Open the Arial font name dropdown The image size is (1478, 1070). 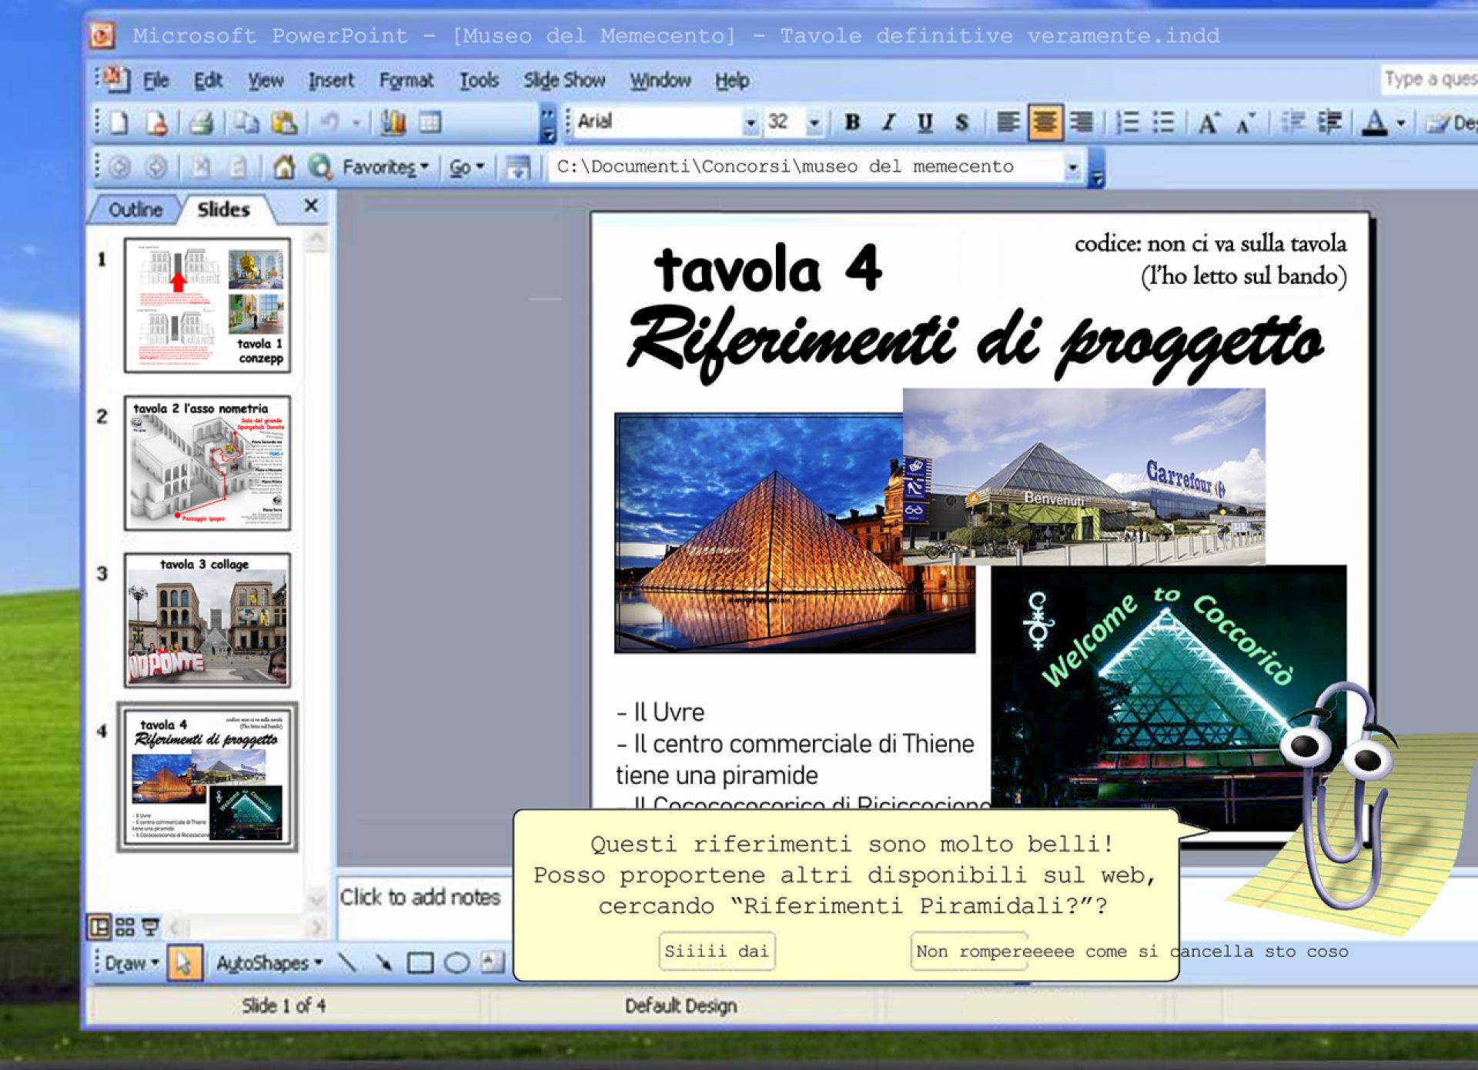click(x=751, y=123)
